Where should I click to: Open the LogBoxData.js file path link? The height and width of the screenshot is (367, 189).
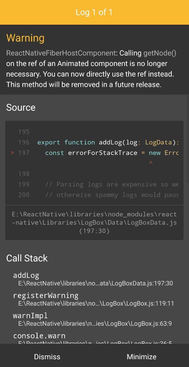(94, 222)
